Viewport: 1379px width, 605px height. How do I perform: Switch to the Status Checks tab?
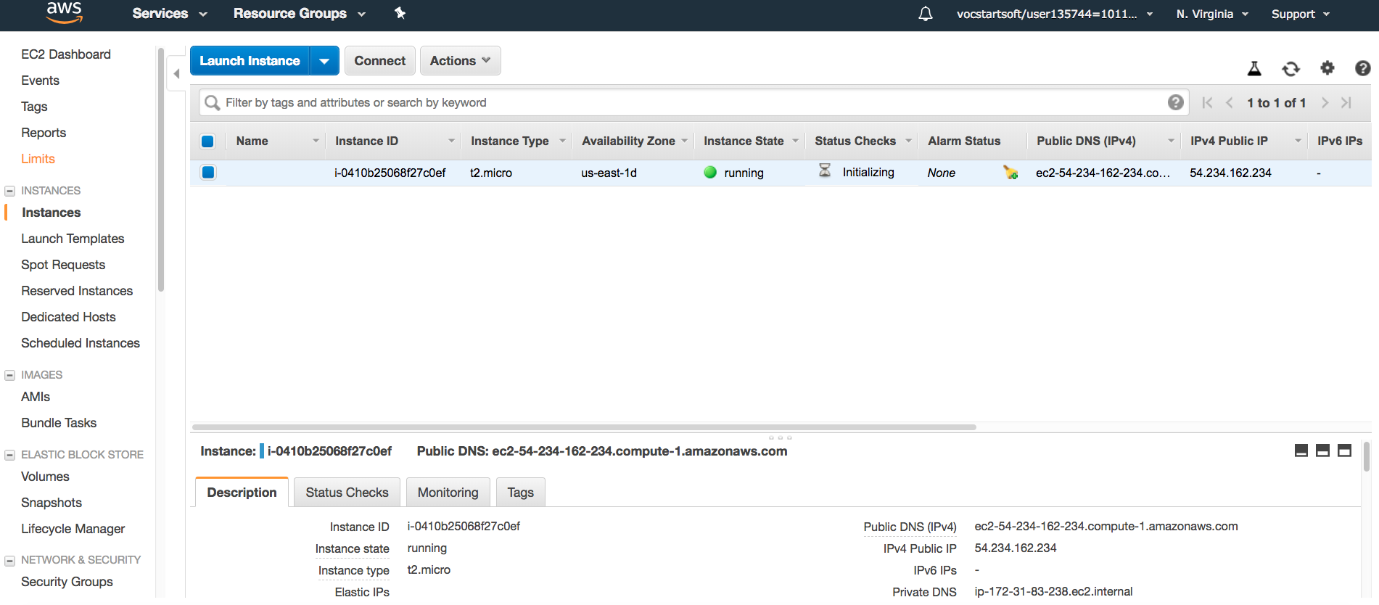(x=347, y=492)
